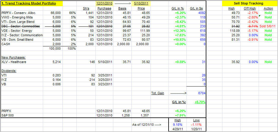Image resolution: width=278 pixels, height=132 pixels.
Task: Click the 'Action' column header
Action: pos(268,8)
